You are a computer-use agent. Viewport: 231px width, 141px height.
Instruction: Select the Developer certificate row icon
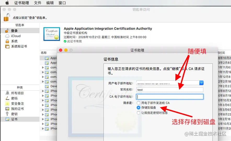point(47,86)
